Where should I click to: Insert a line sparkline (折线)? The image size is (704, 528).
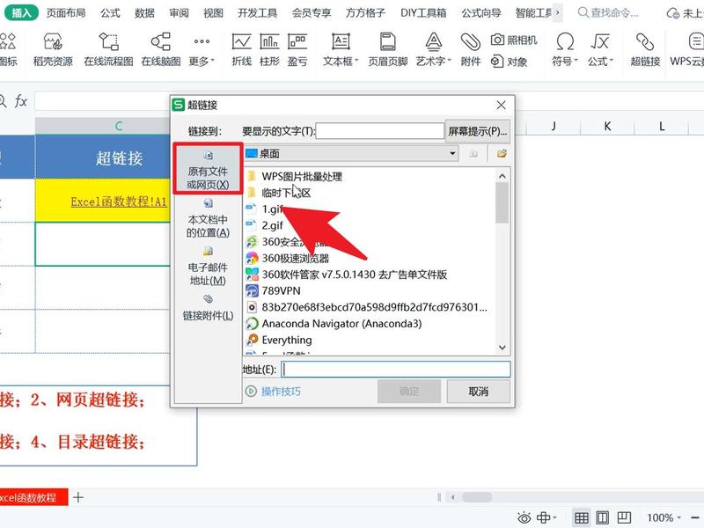click(241, 49)
